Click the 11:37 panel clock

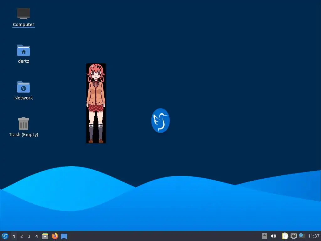(x=313, y=236)
